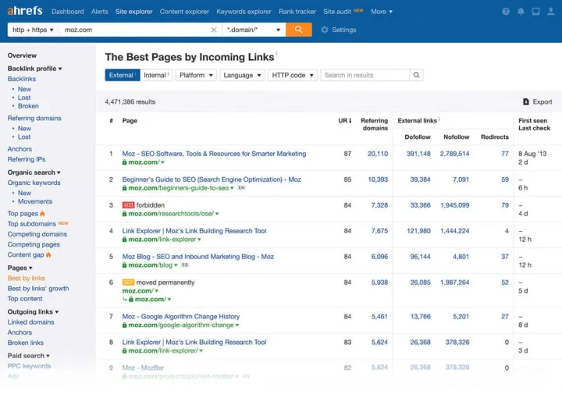Viewport: 562px width, 398px height.
Task: Click redirects value 59
Action: coord(505,179)
